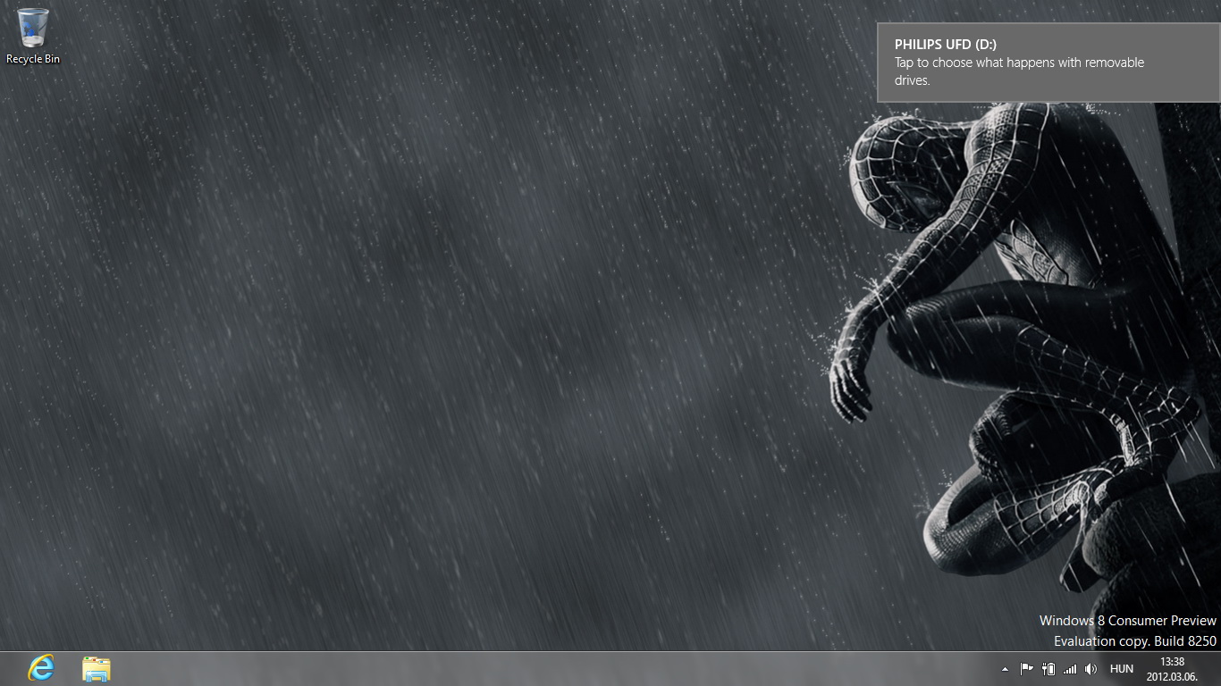Open the clock showing 13:38
This screenshot has width=1221, height=686.
click(1172, 669)
